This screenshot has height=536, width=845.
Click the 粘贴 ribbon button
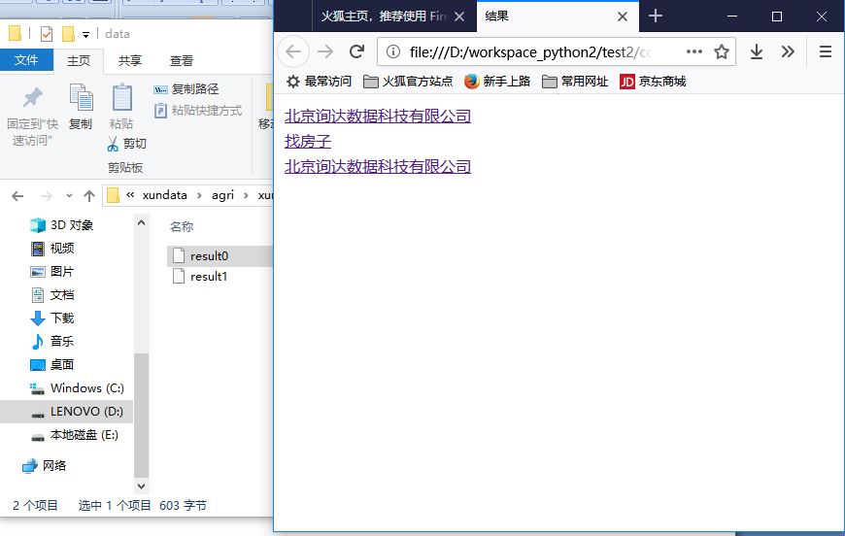[x=121, y=107]
